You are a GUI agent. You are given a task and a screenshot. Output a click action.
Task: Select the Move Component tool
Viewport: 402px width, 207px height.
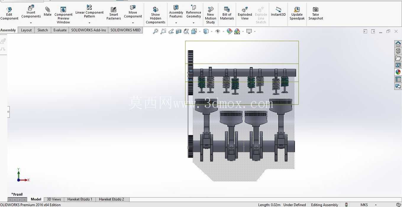coord(133,11)
